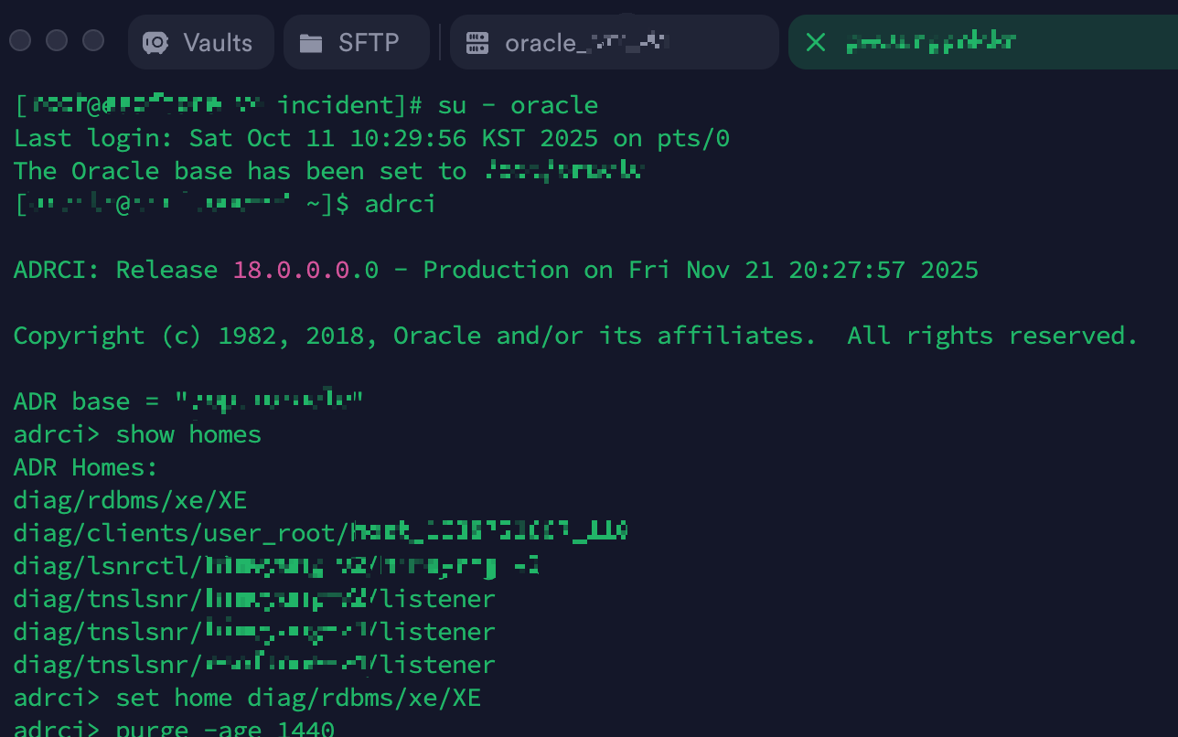Click the 'Last login: Sat Oct 11' line
This screenshot has height=737, width=1178.
pyautogui.click(x=371, y=138)
